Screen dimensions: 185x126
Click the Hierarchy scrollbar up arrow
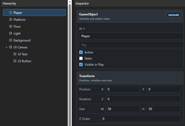pyautogui.click(x=70, y=2)
